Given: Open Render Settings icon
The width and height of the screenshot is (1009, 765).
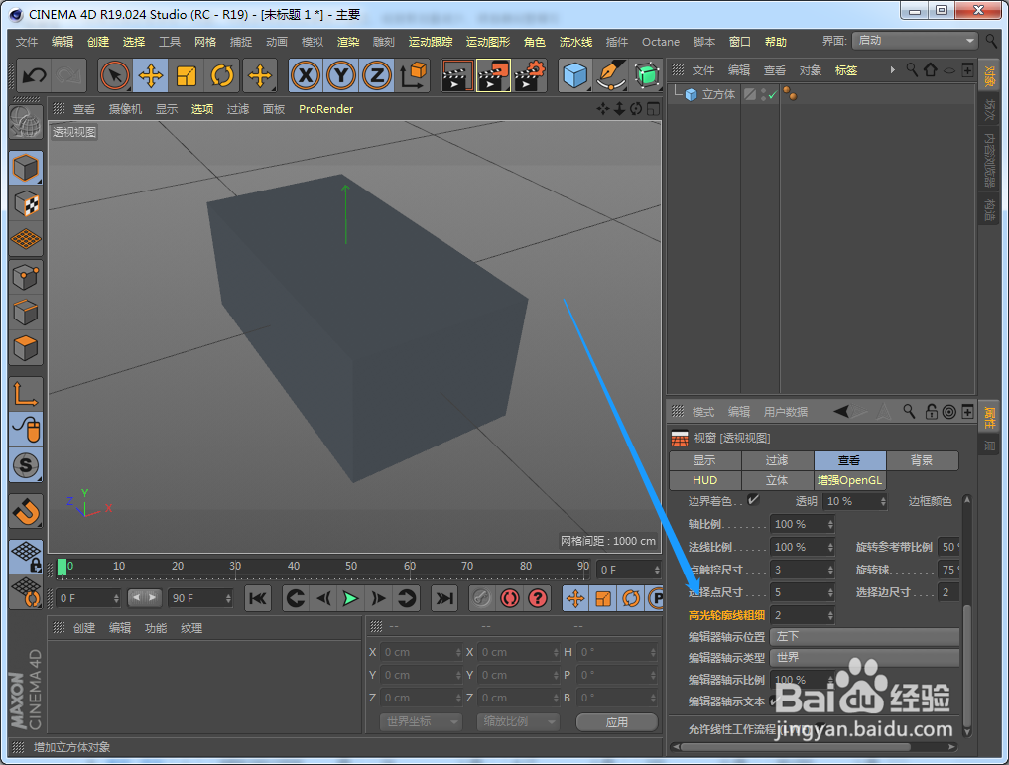Looking at the screenshot, I should [530, 76].
